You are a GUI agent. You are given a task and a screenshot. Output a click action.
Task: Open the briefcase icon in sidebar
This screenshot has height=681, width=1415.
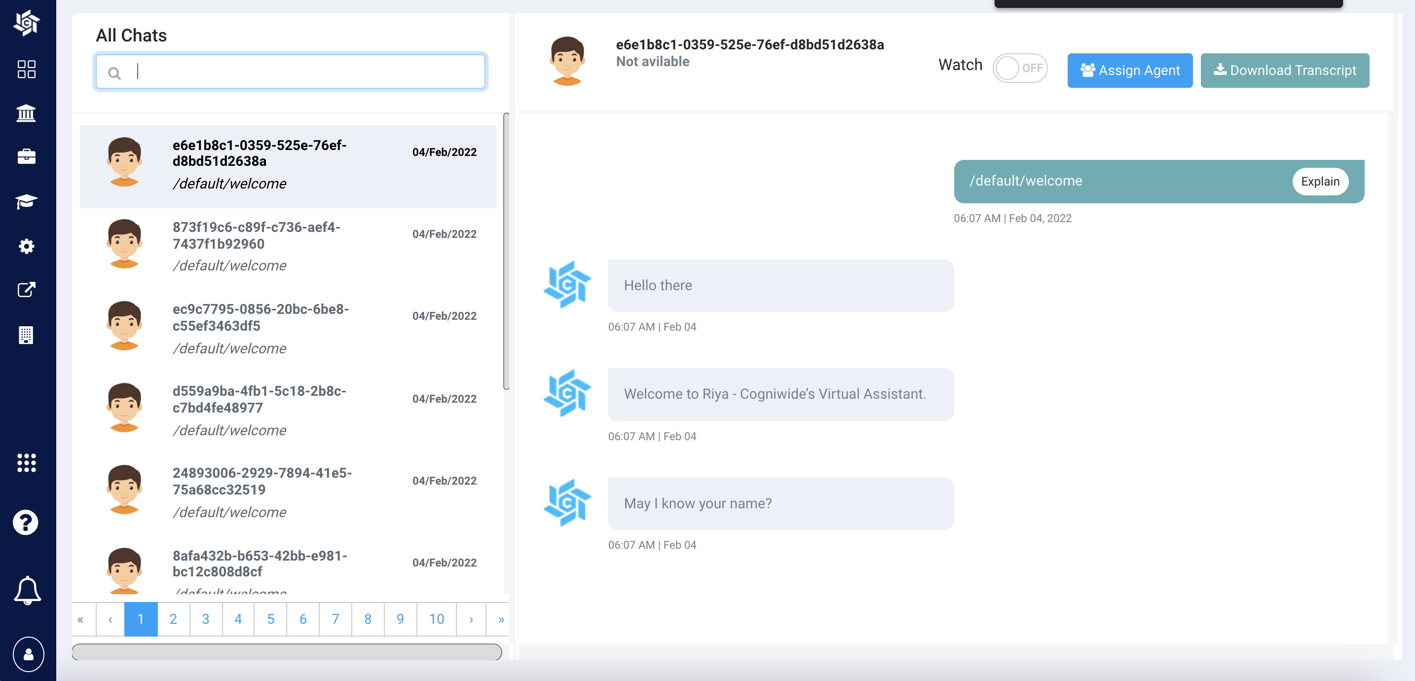tap(26, 157)
